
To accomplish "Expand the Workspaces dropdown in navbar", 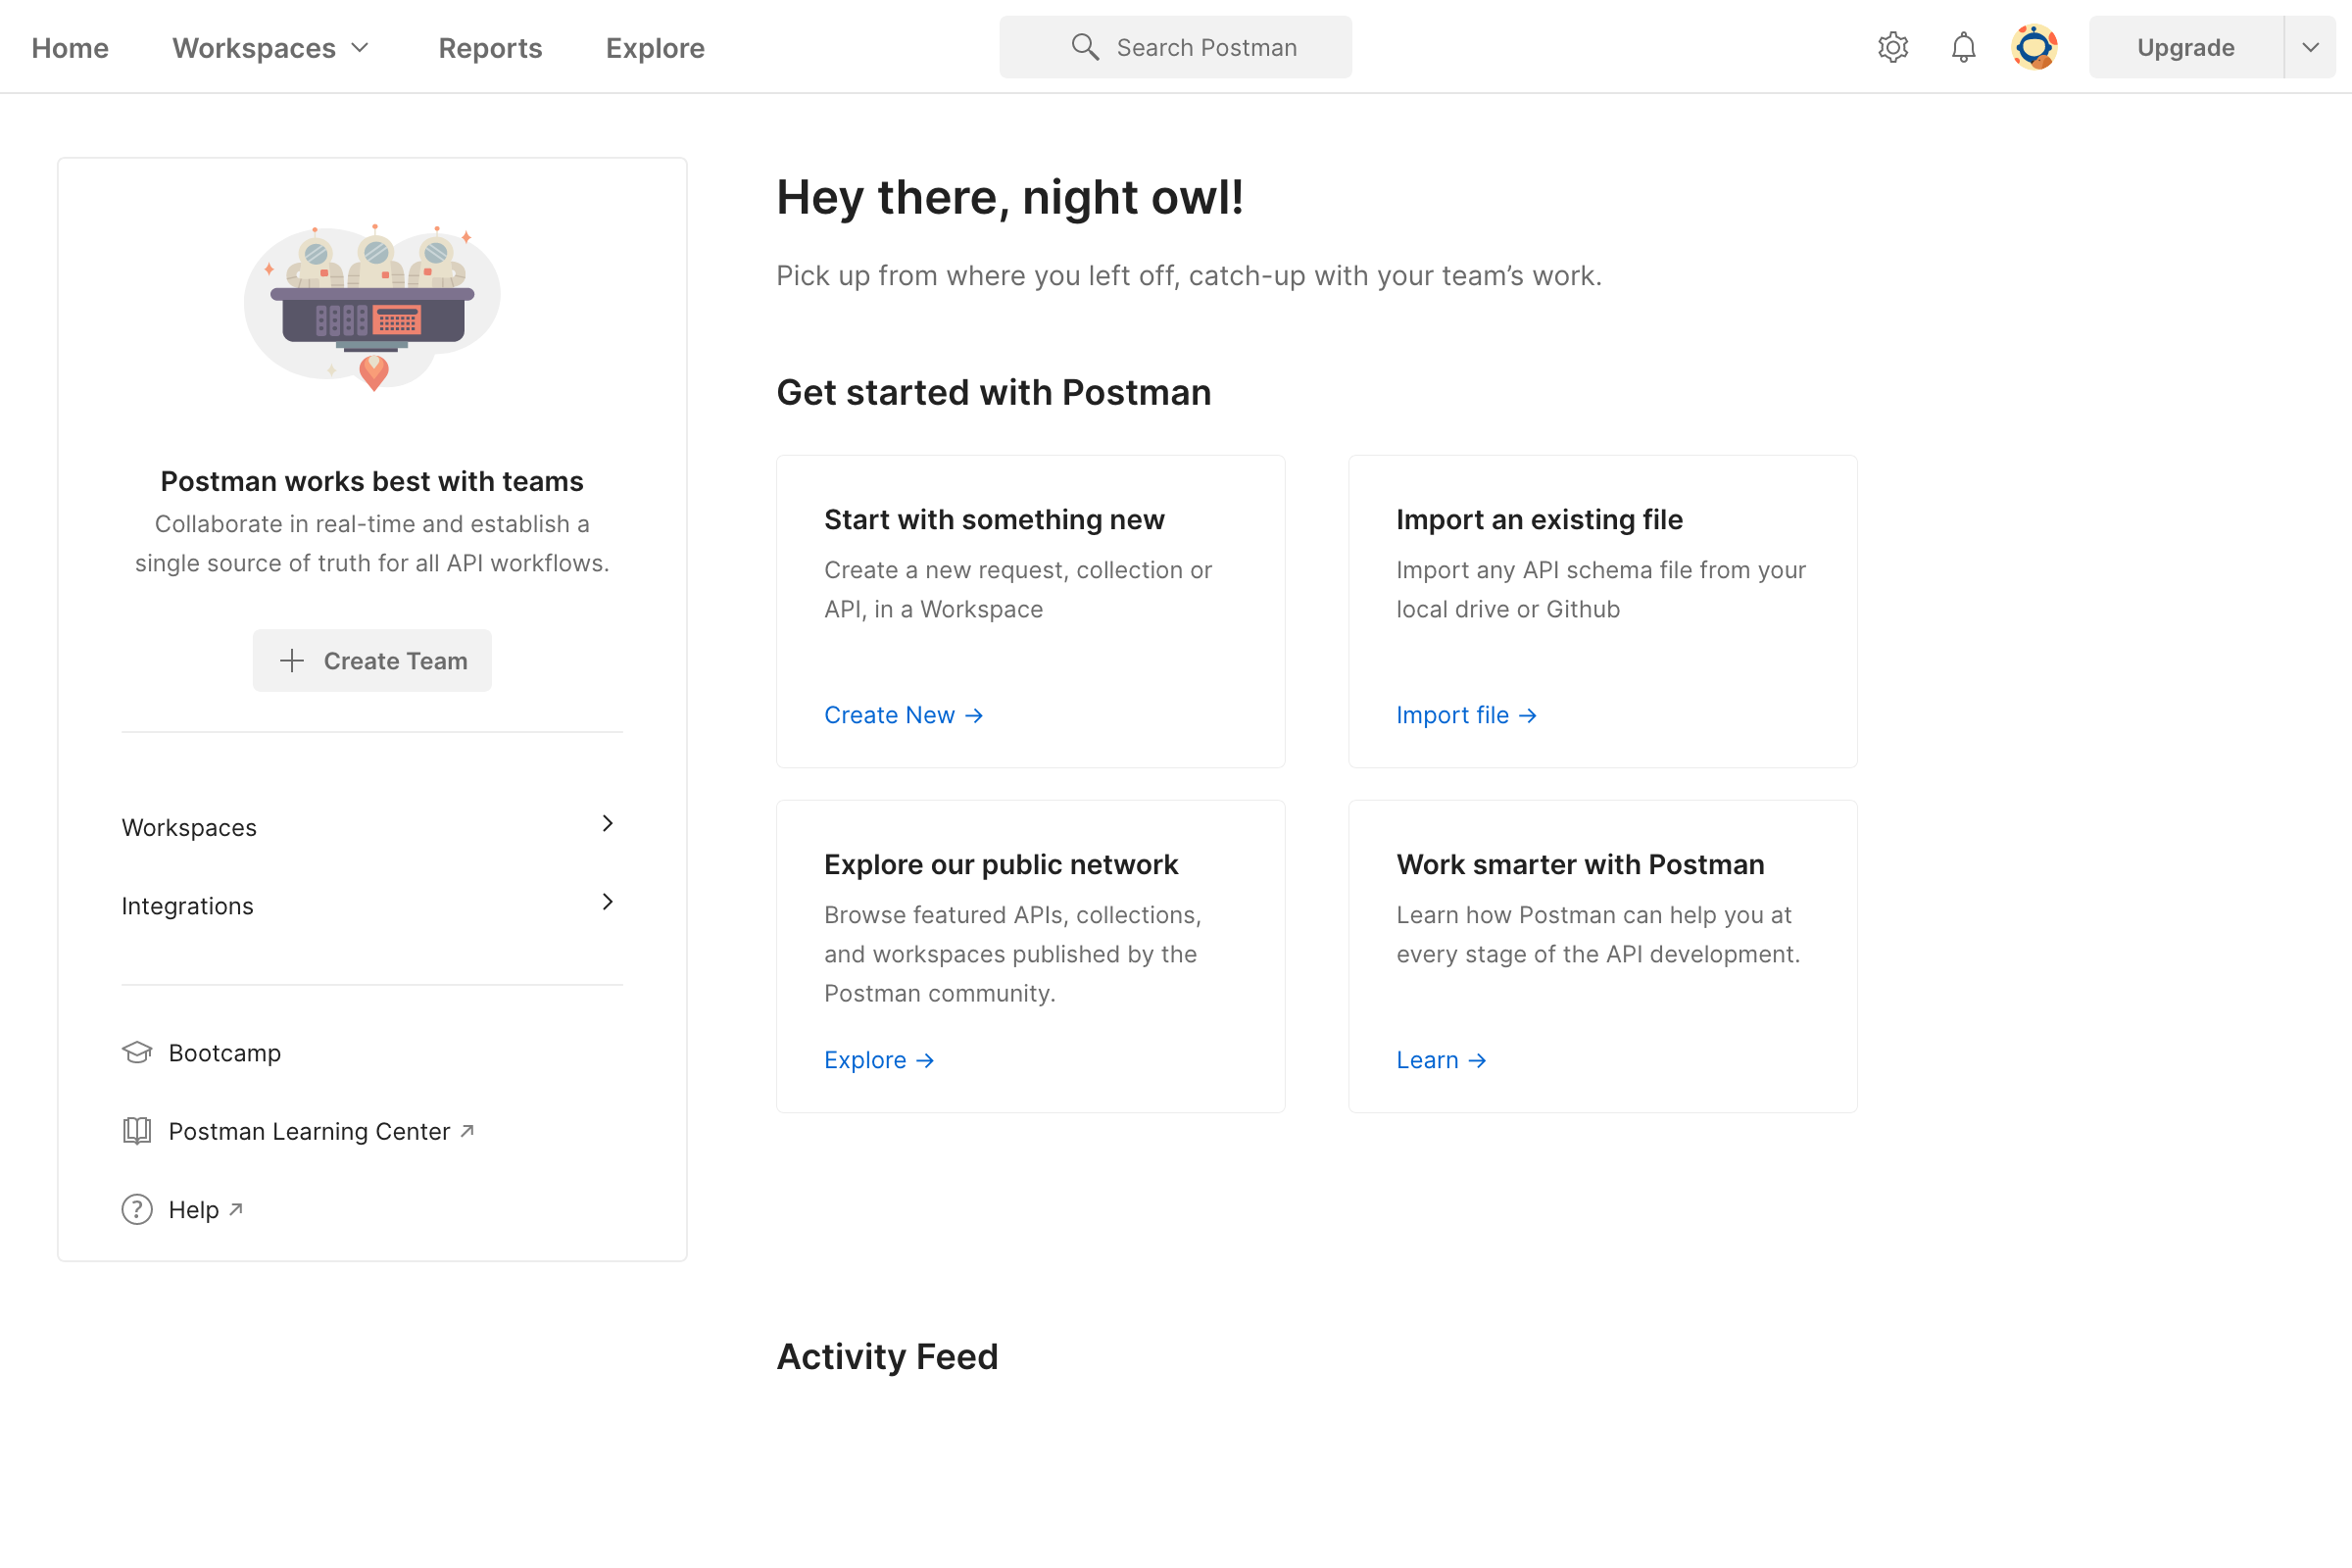I will 361,47.
